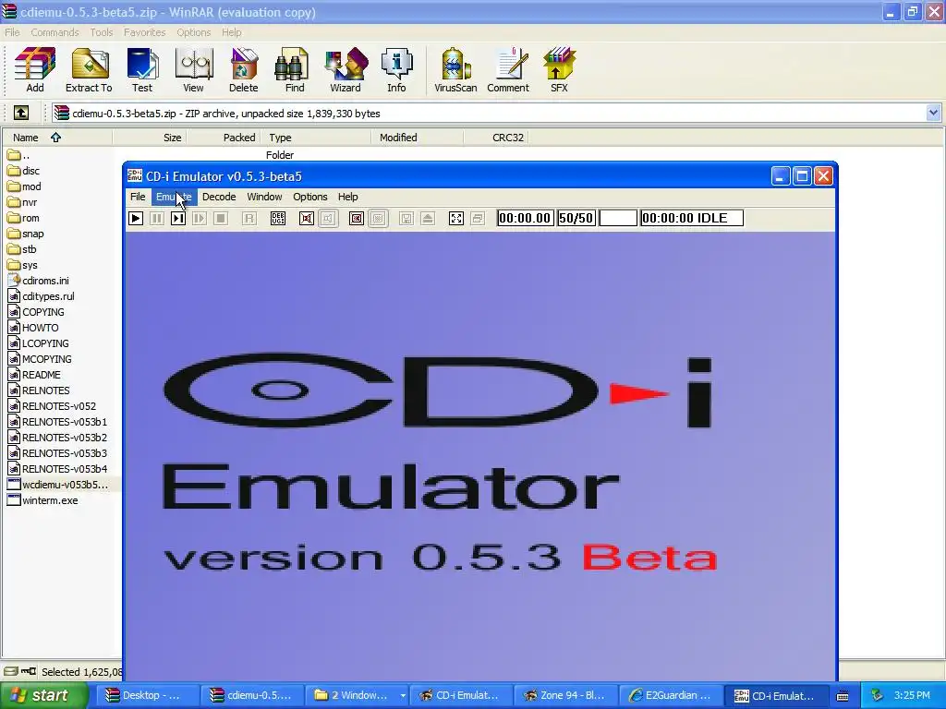Click the step-frame button with bar
Viewport: 946px width, 709px height.
178,218
